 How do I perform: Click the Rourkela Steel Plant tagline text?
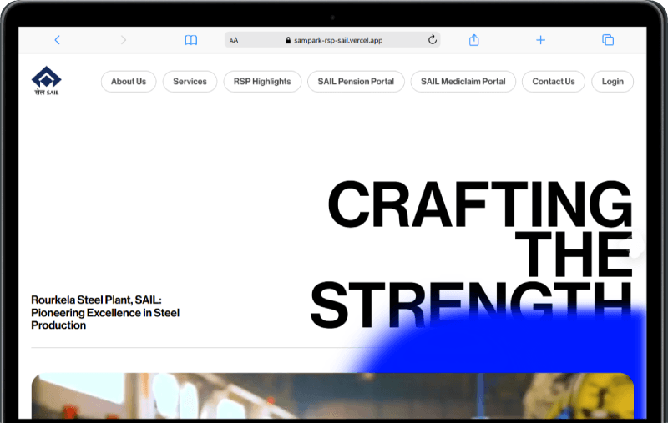pos(105,312)
